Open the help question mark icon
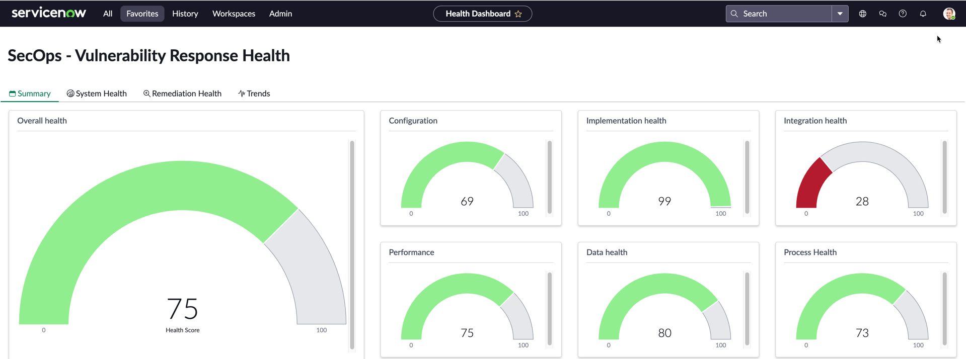966x359 pixels. [x=903, y=14]
